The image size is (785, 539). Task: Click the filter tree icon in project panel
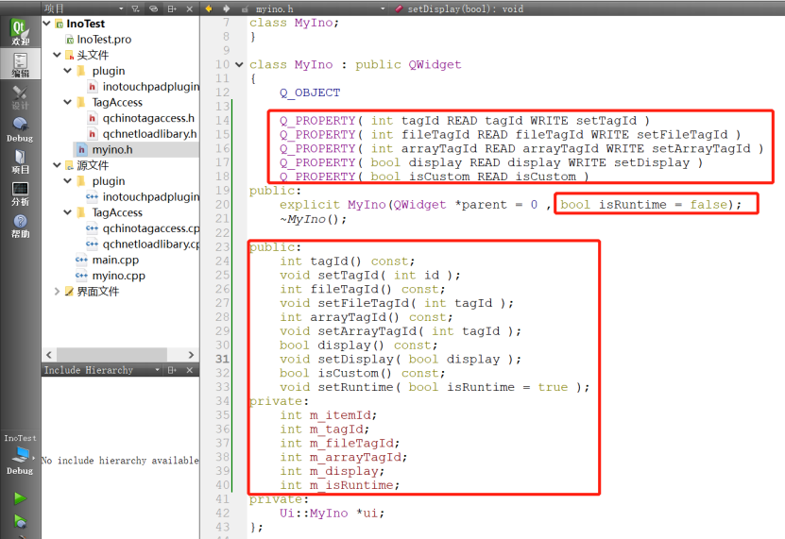(134, 8)
